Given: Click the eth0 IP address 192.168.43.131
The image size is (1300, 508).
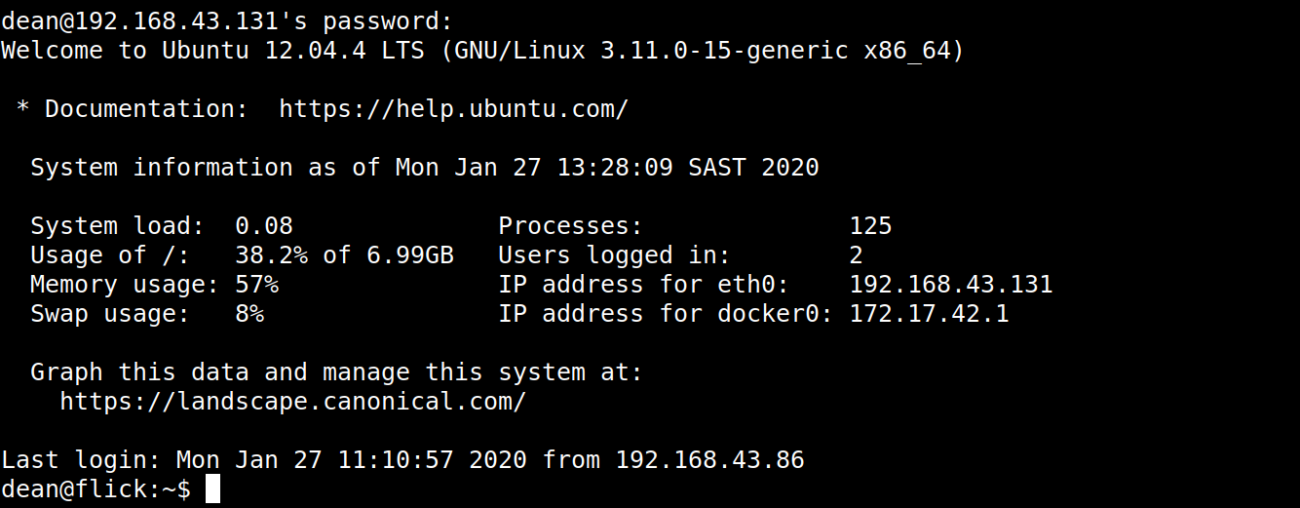Looking at the screenshot, I should click(x=950, y=285).
